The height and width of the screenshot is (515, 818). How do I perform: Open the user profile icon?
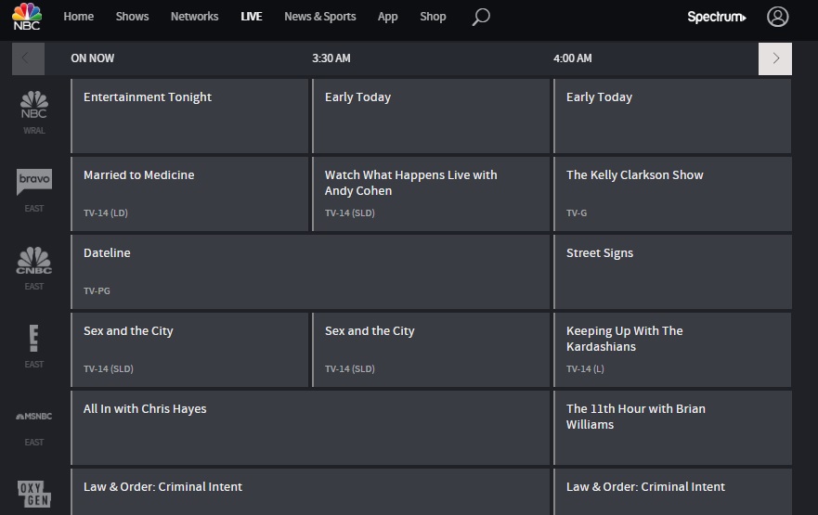point(777,17)
